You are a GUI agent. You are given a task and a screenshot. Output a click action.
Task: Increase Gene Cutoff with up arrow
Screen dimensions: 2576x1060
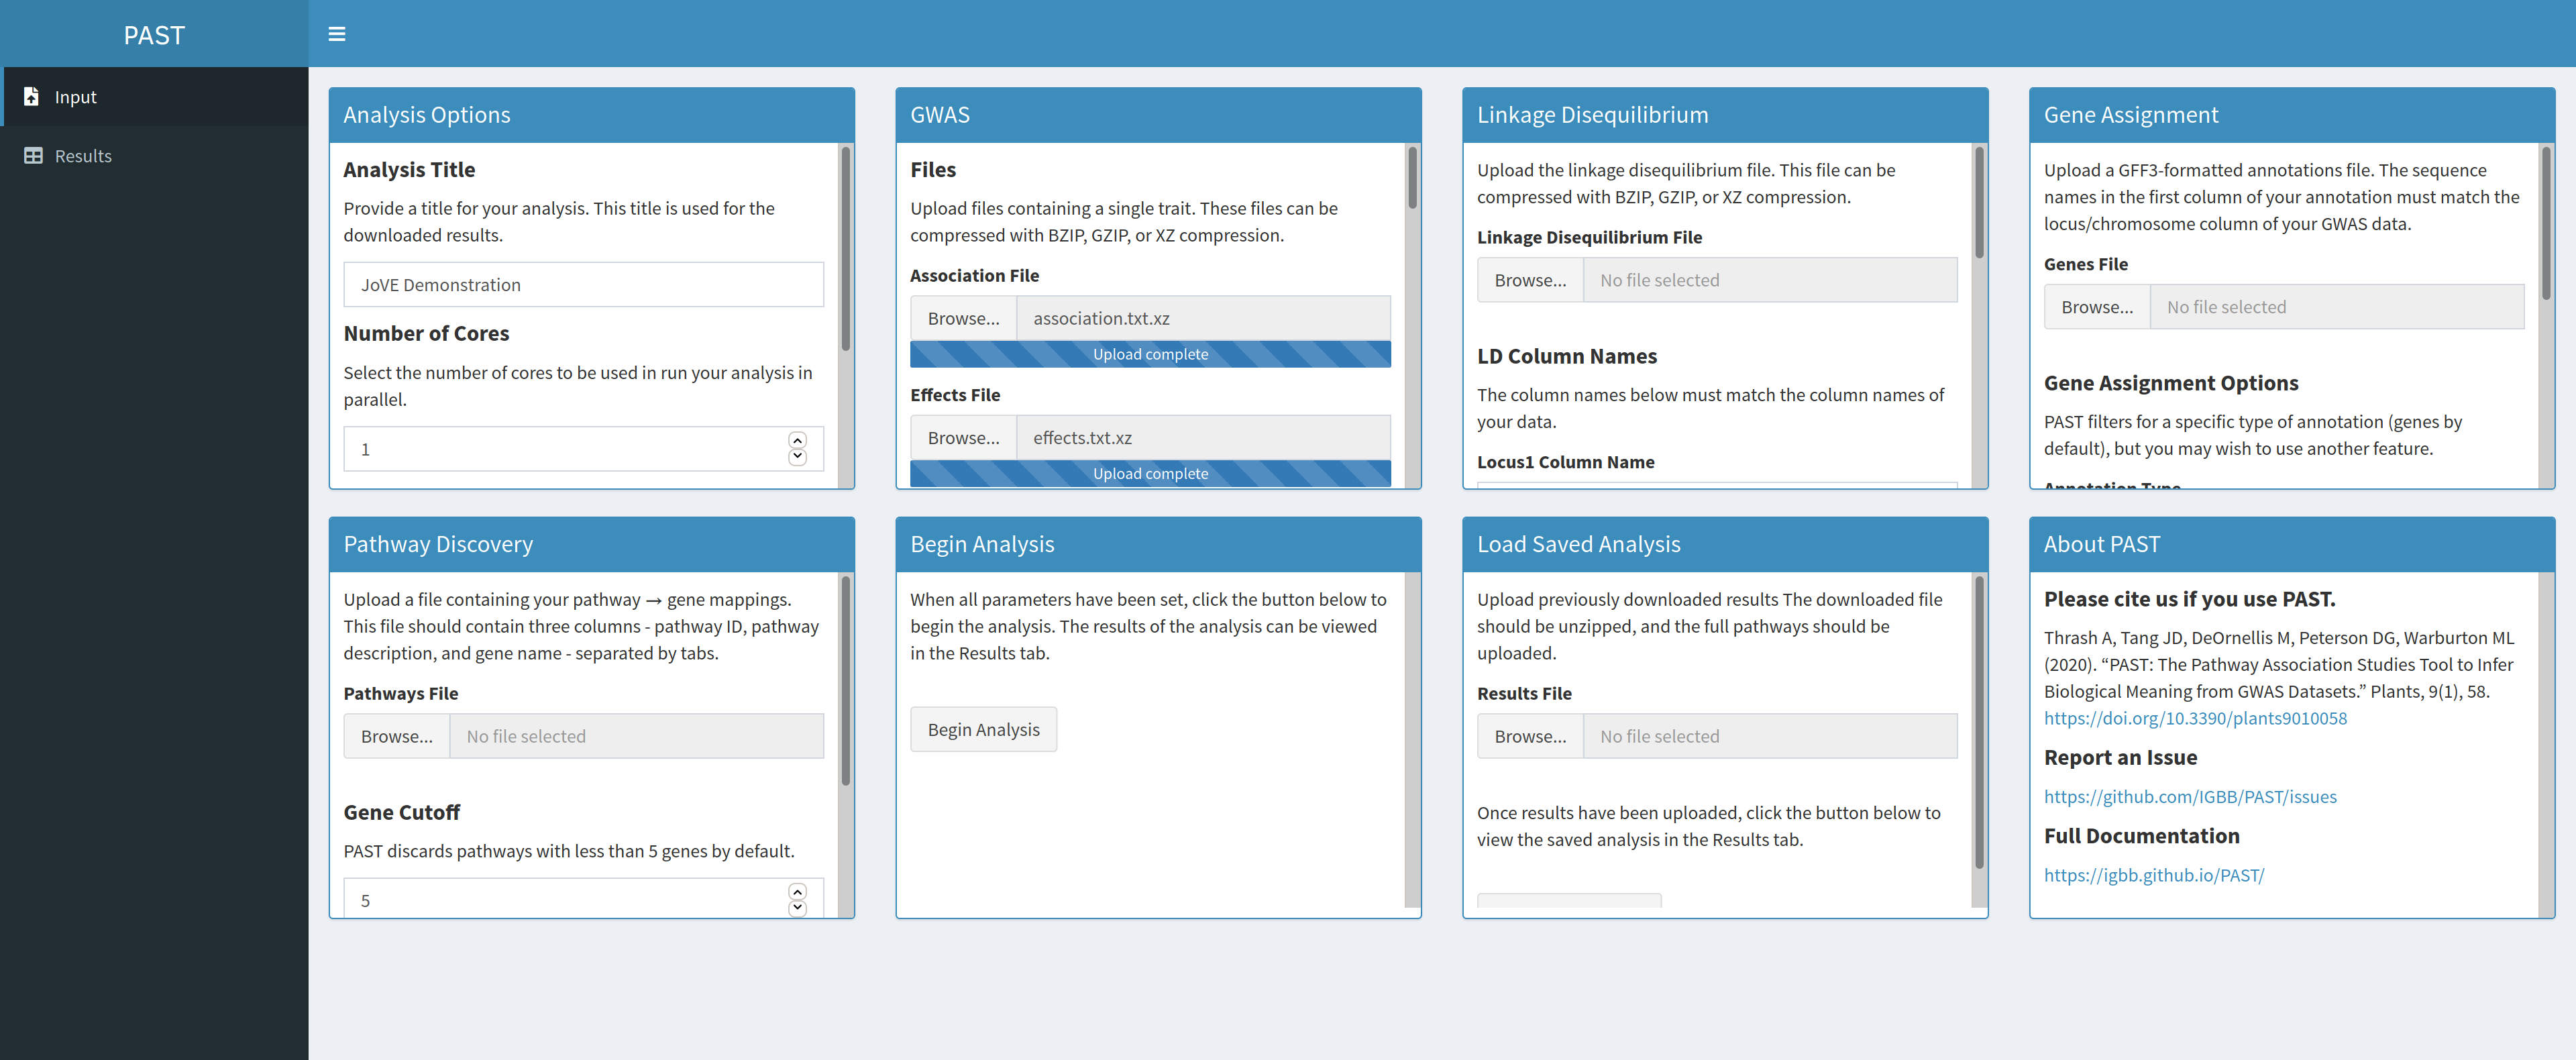(x=797, y=892)
